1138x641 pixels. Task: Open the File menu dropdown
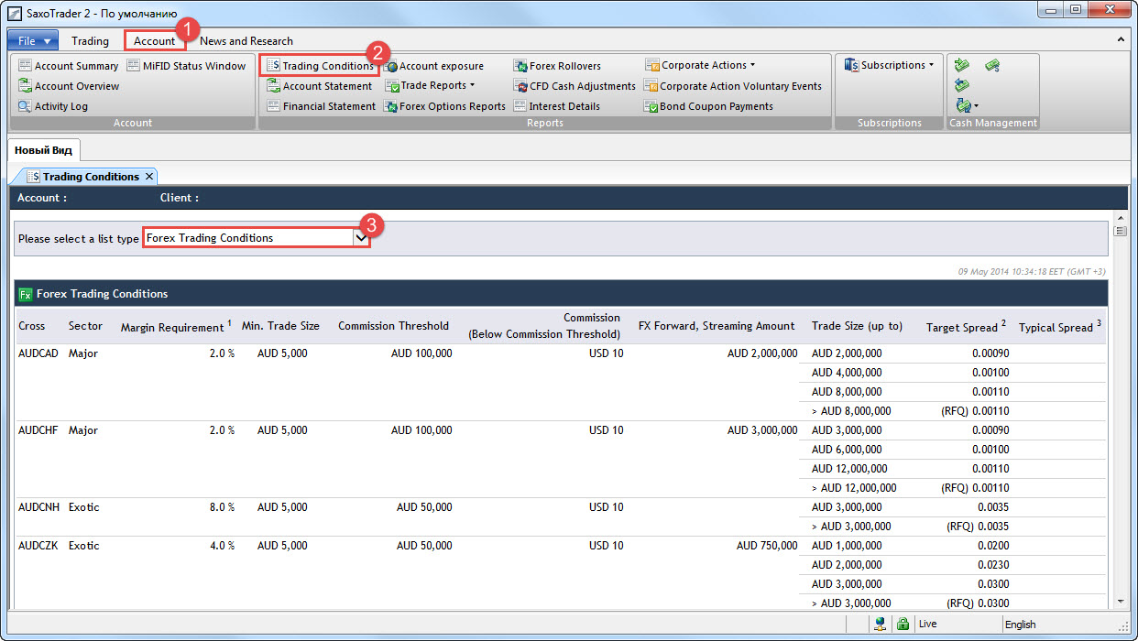point(33,40)
